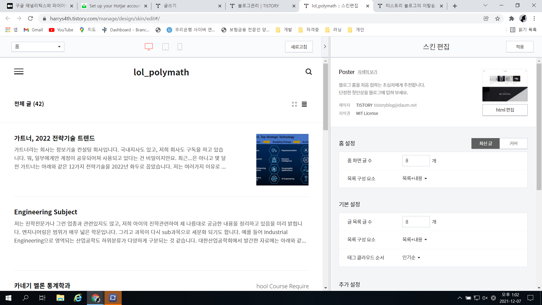Select 커버 home setting option
Viewport: 542px width, 305px height.
click(513, 143)
